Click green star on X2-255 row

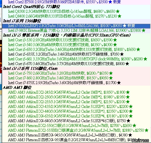tap(128, 102)
